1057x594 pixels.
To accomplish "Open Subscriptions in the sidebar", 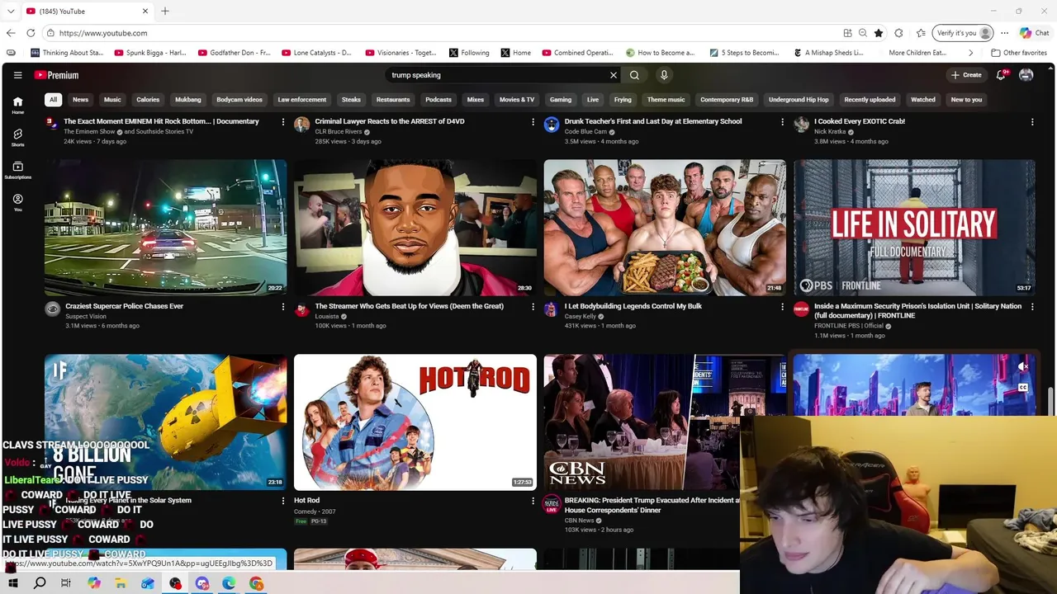I will pyautogui.click(x=17, y=170).
